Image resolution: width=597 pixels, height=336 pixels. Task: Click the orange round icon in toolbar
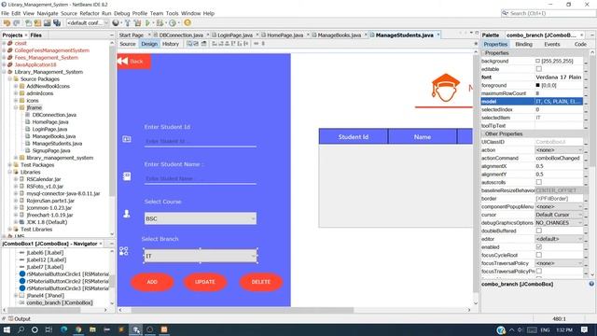(x=187, y=22)
